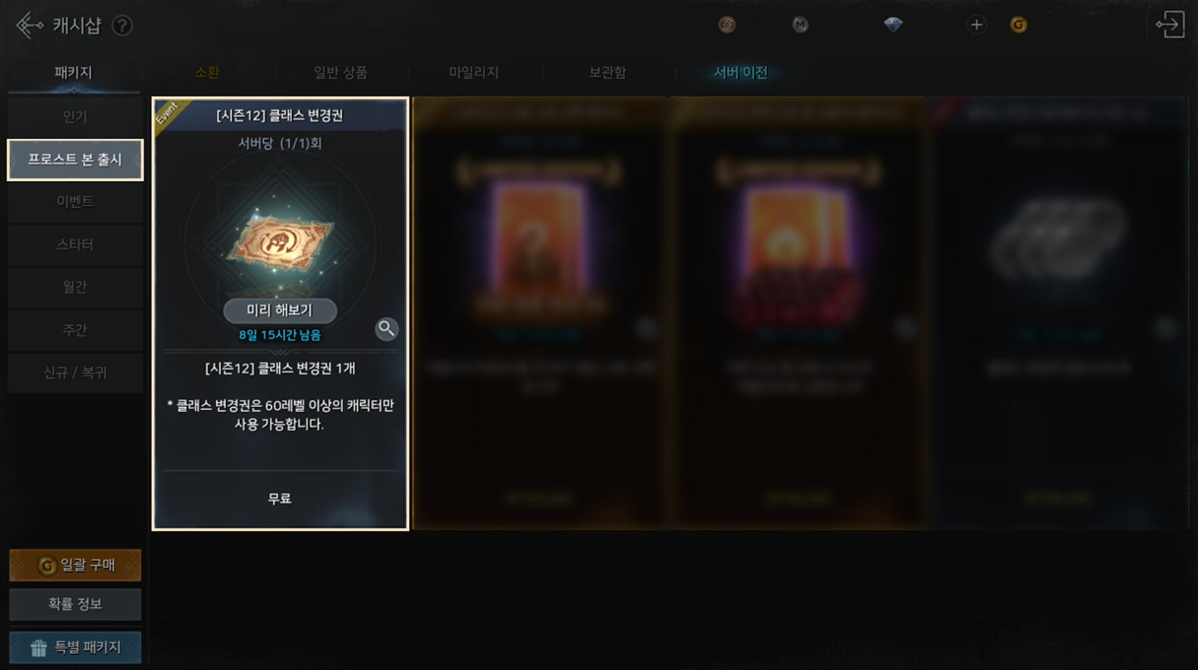Click the 일괄 구매 bulk purchase button
The height and width of the screenshot is (670, 1198).
(75, 565)
